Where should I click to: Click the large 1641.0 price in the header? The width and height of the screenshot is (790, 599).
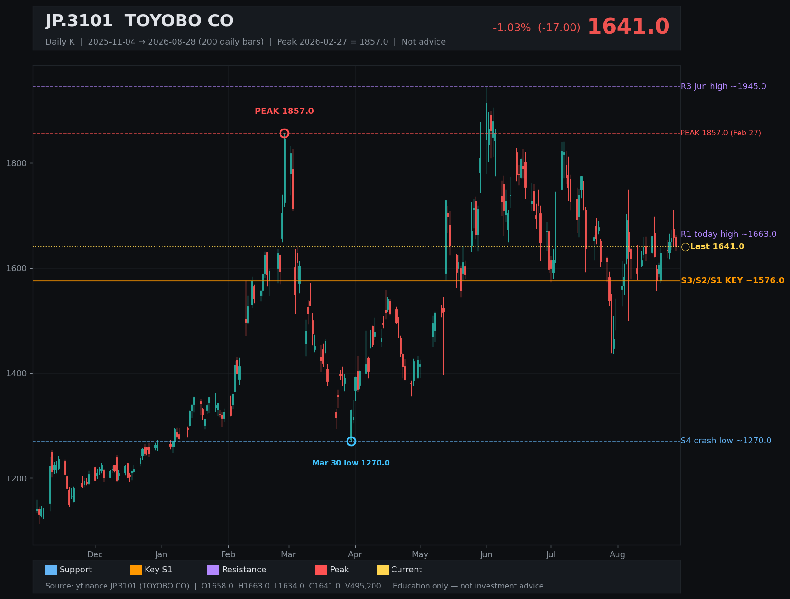point(628,27)
